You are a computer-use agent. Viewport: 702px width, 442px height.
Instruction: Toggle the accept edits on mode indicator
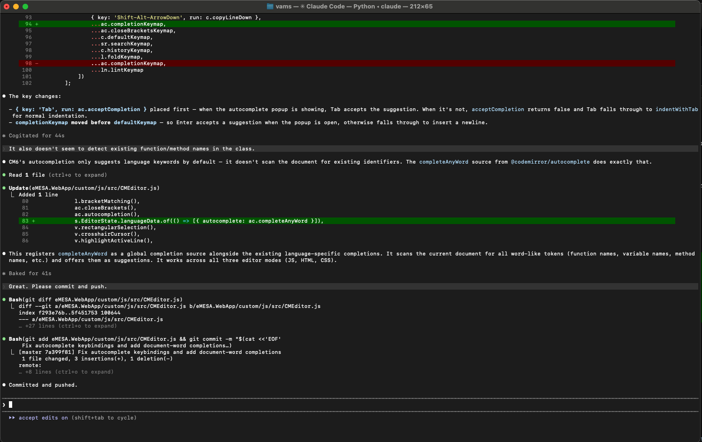click(x=43, y=418)
